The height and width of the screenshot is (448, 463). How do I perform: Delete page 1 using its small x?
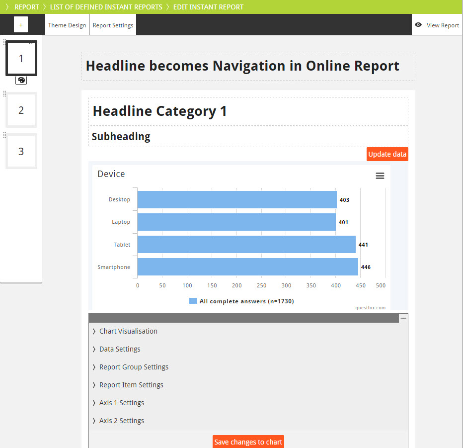click(31, 43)
